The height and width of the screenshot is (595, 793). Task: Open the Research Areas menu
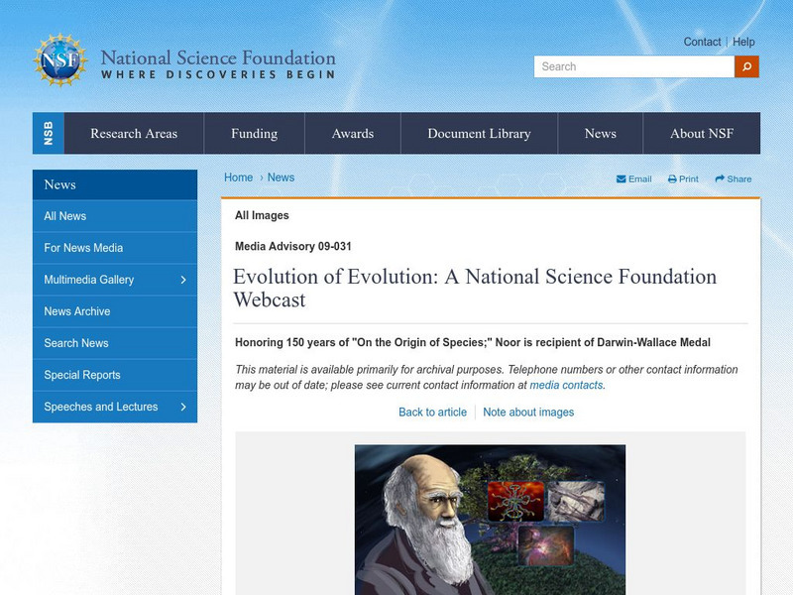pos(134,134)
